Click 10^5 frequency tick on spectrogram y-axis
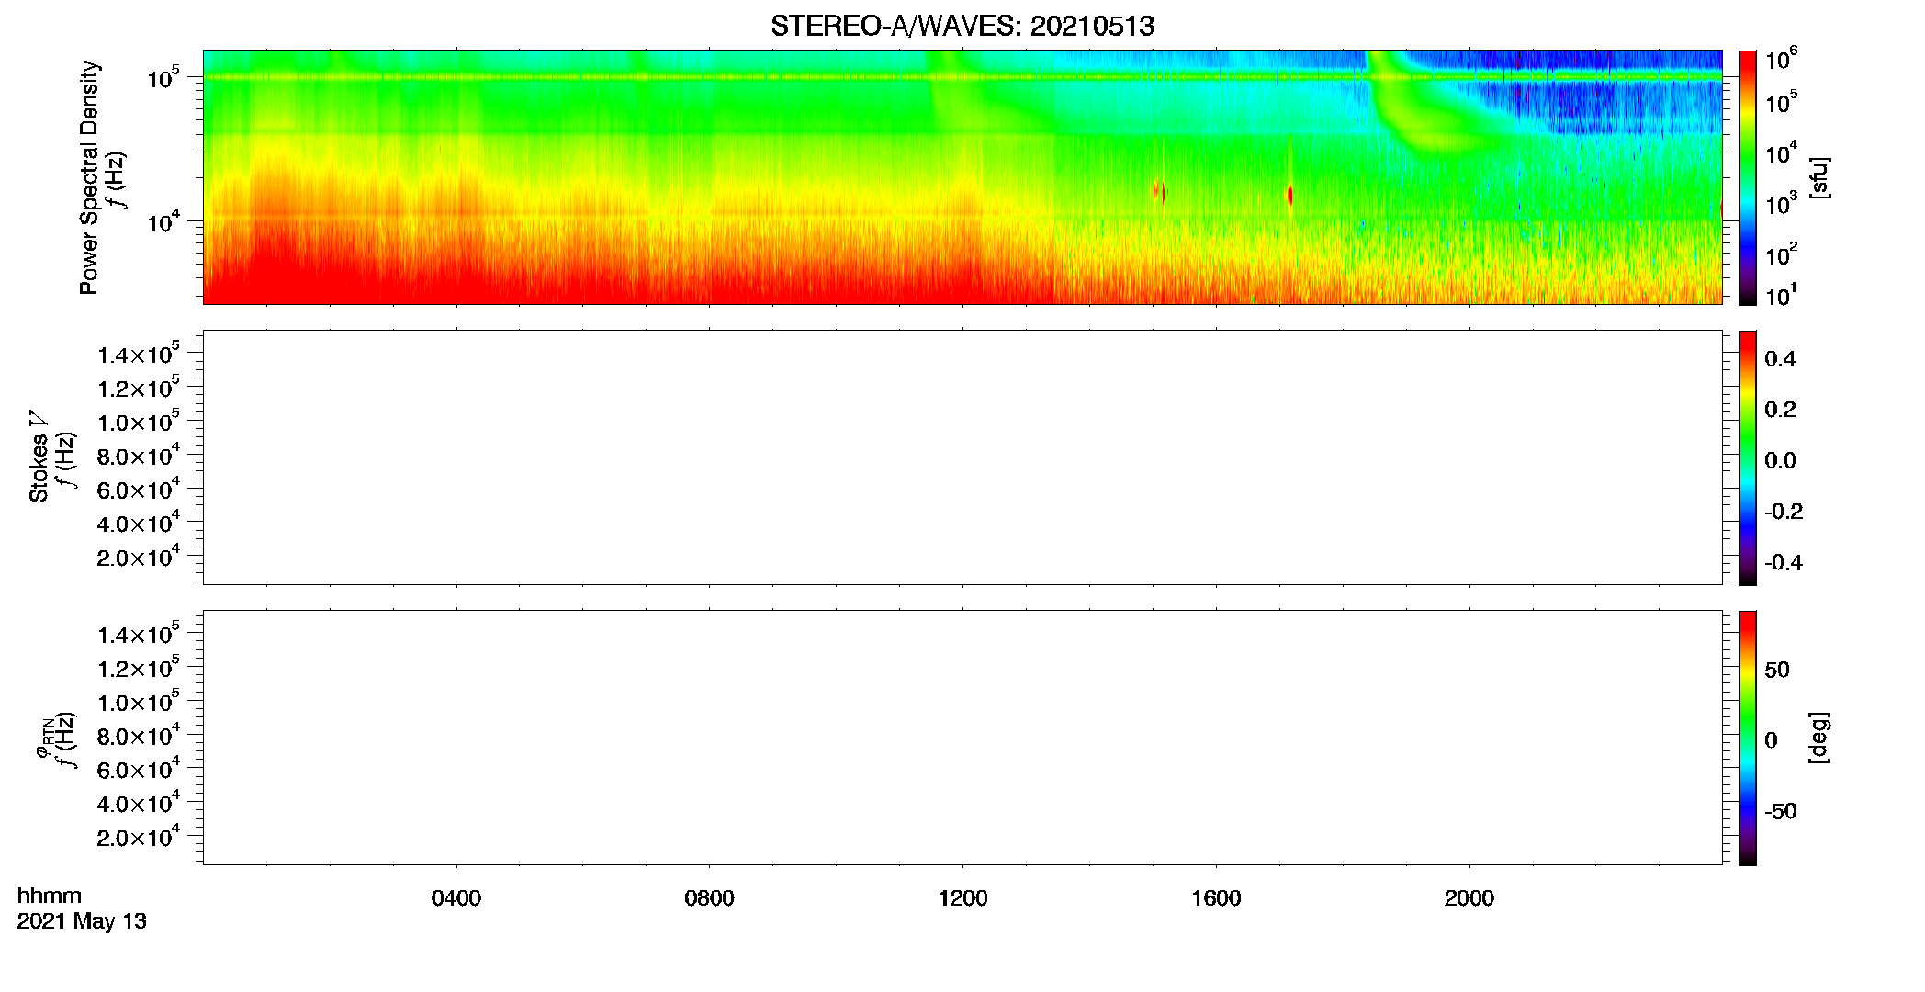This screenshot has width=1925, height=992. pyautogui.click(x=163, y=77)
